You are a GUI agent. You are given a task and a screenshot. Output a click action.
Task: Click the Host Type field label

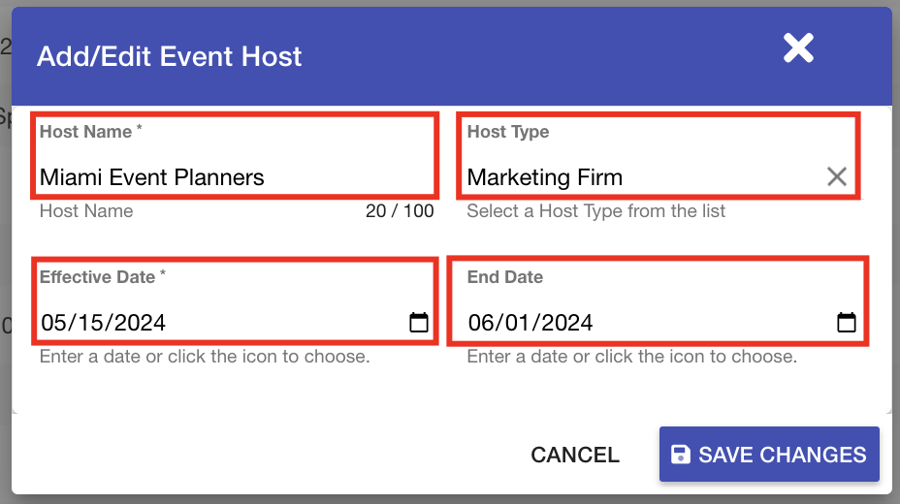point(508,132)
